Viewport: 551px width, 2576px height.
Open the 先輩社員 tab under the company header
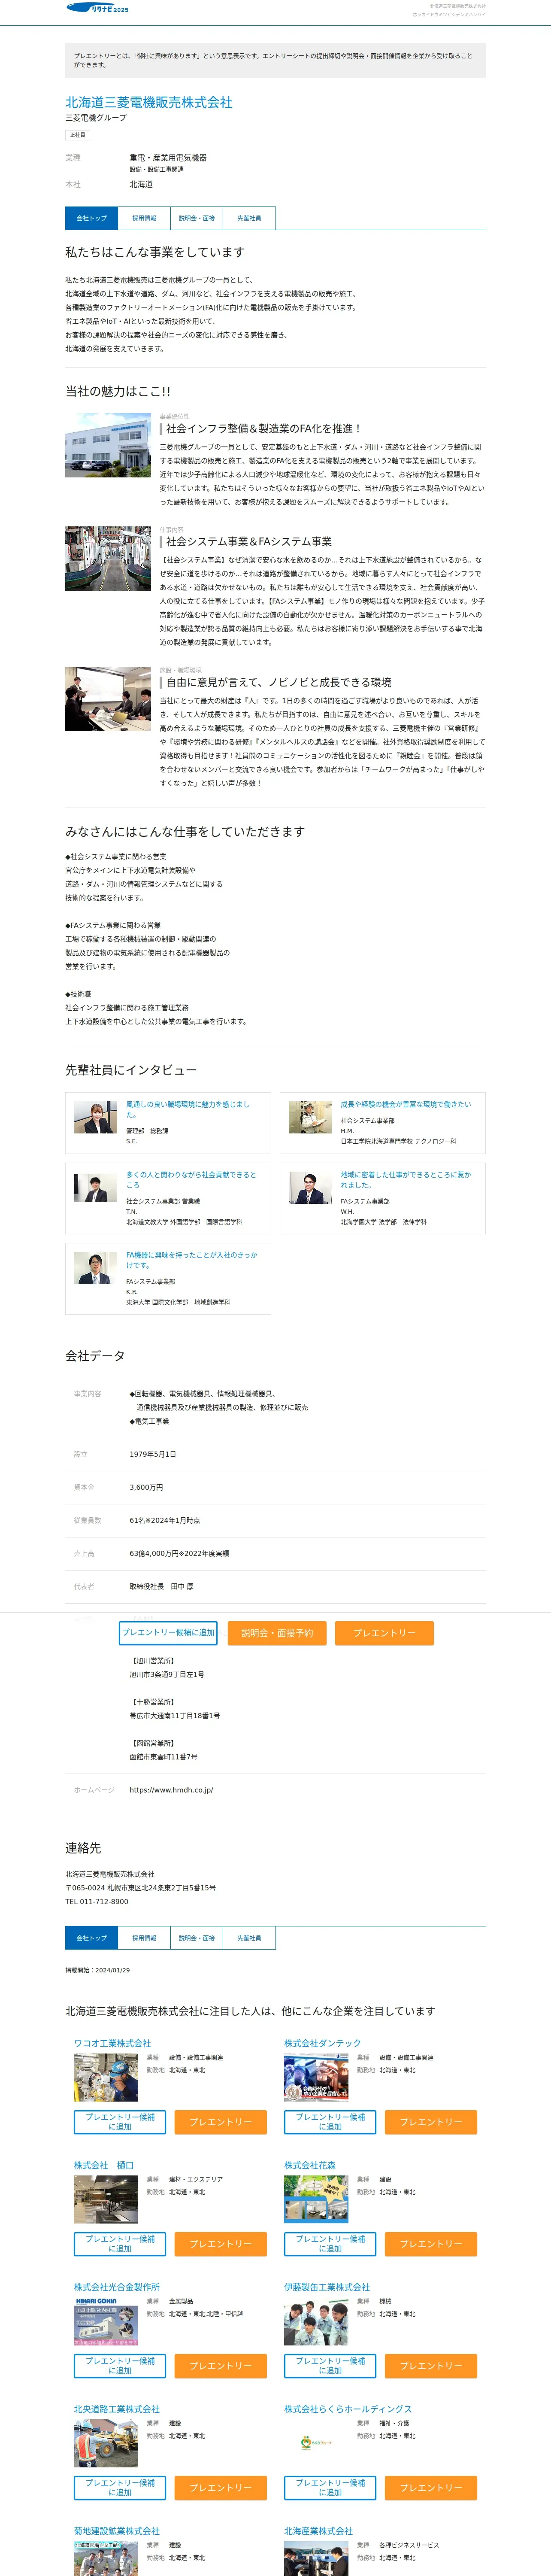tap(249, 218)
